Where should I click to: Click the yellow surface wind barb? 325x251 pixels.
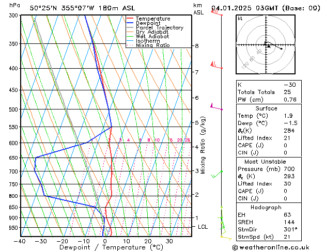pyautogui.click(x=226, y=238)
